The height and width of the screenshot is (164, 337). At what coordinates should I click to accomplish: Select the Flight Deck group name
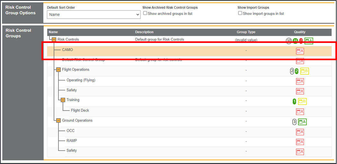pyautogui.click(x=80, y=111)
